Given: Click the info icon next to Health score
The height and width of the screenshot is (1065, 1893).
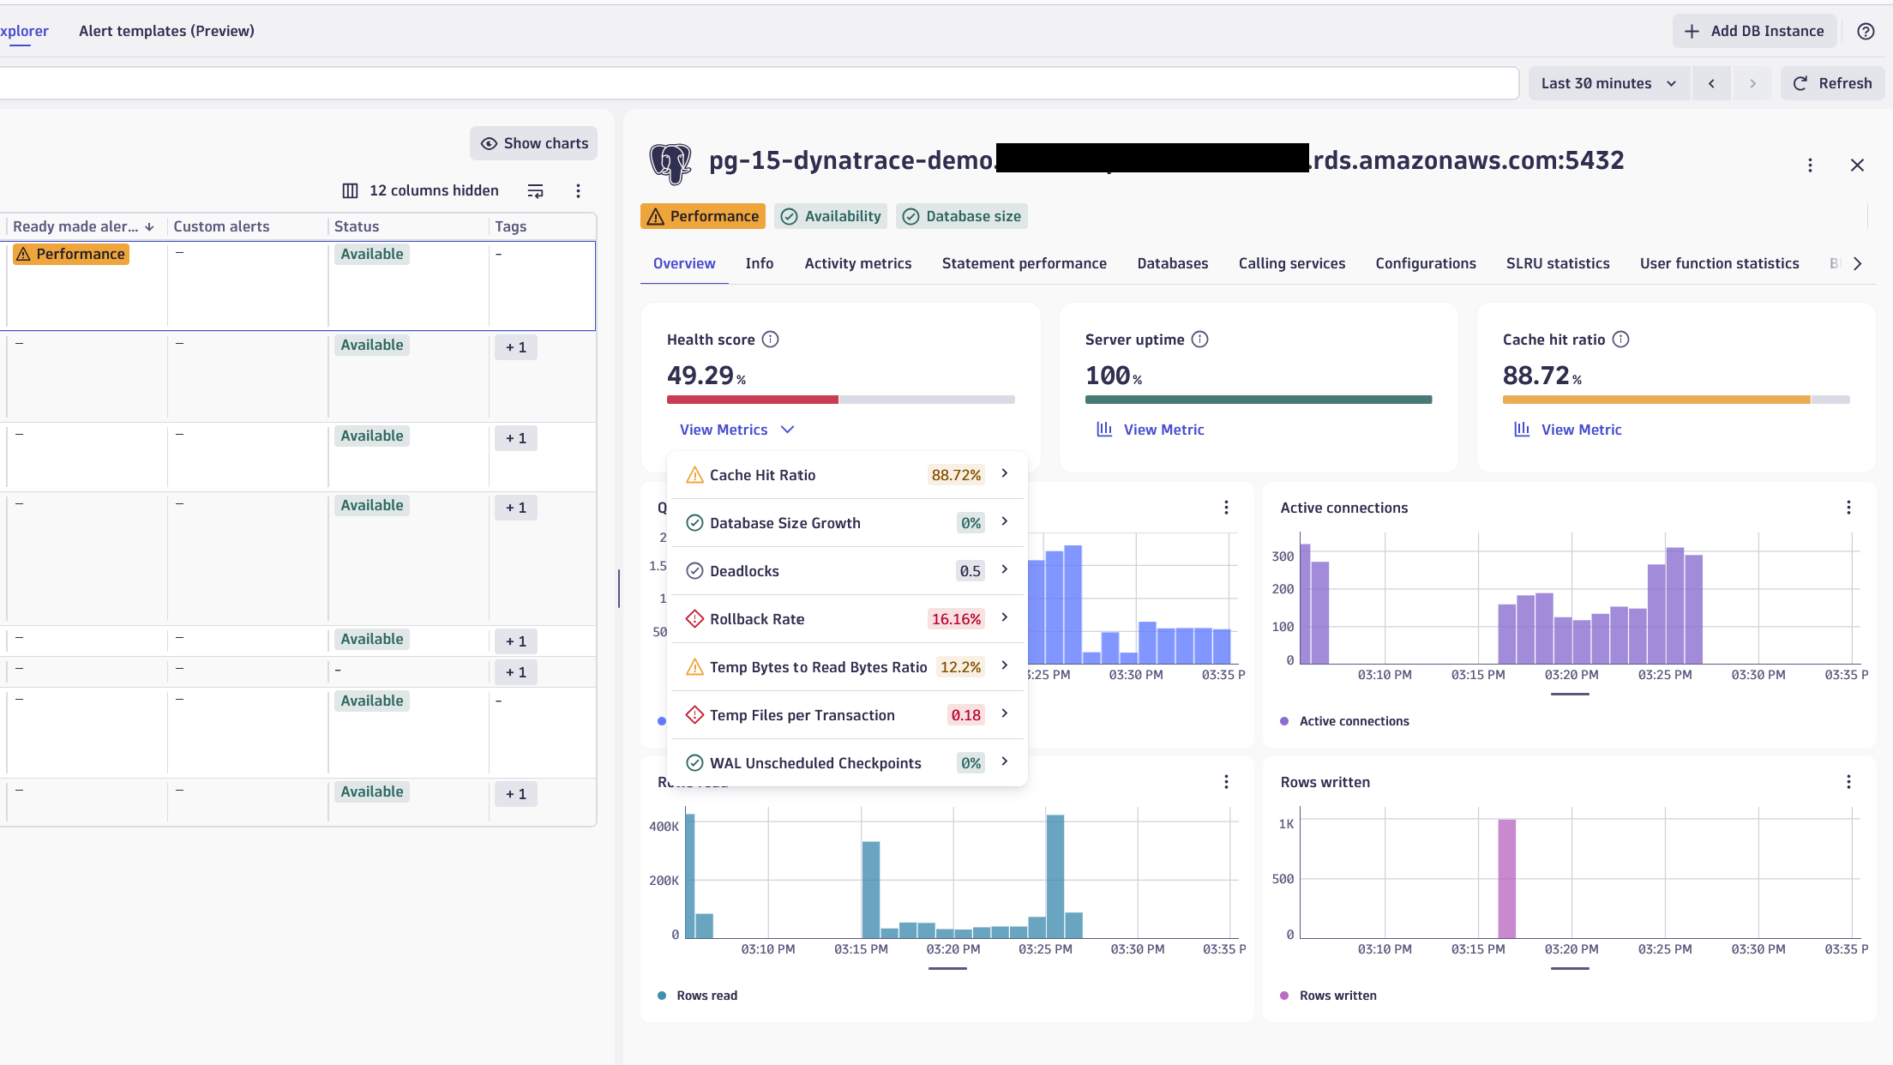Looking at the screenshot, I should 771,339.
